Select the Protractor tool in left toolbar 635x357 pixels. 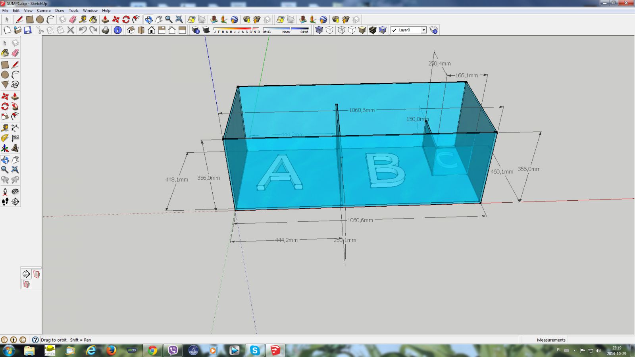tap(5, 138)
